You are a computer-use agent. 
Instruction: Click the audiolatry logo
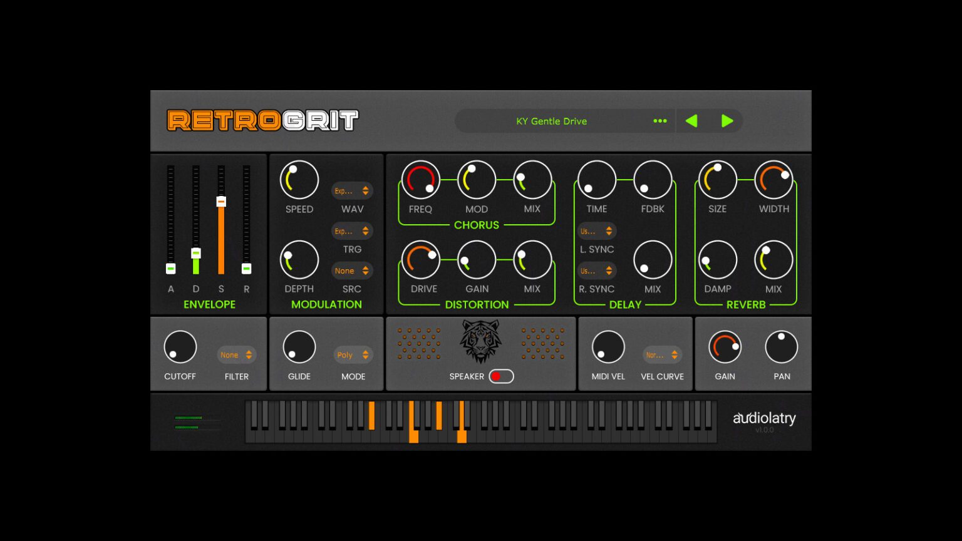click(x=764, y=418)
